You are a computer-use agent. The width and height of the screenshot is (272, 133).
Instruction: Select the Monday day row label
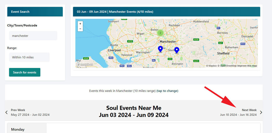[x=18, y=129]
